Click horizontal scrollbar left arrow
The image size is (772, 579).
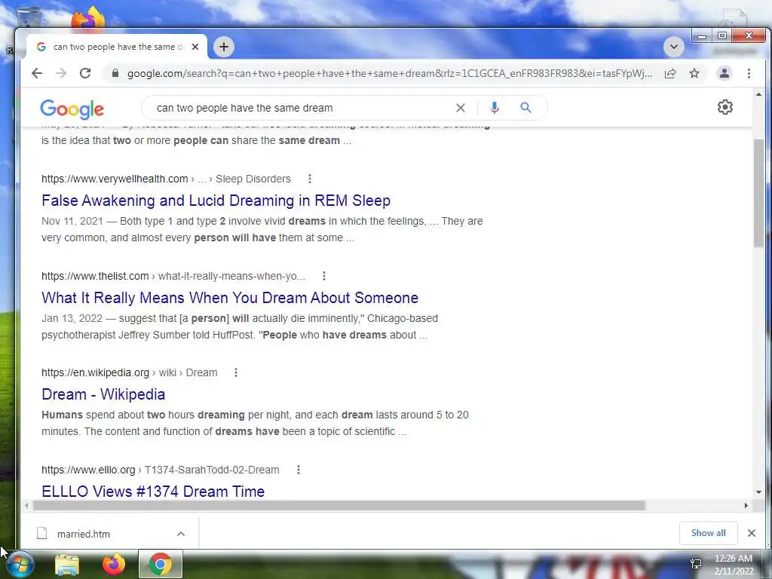click(x=26, y=505)
